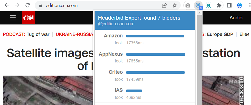Viewport: 251px width, 105px height.
Task: Open the CNN hamburger menu
Action: (13, 18)
